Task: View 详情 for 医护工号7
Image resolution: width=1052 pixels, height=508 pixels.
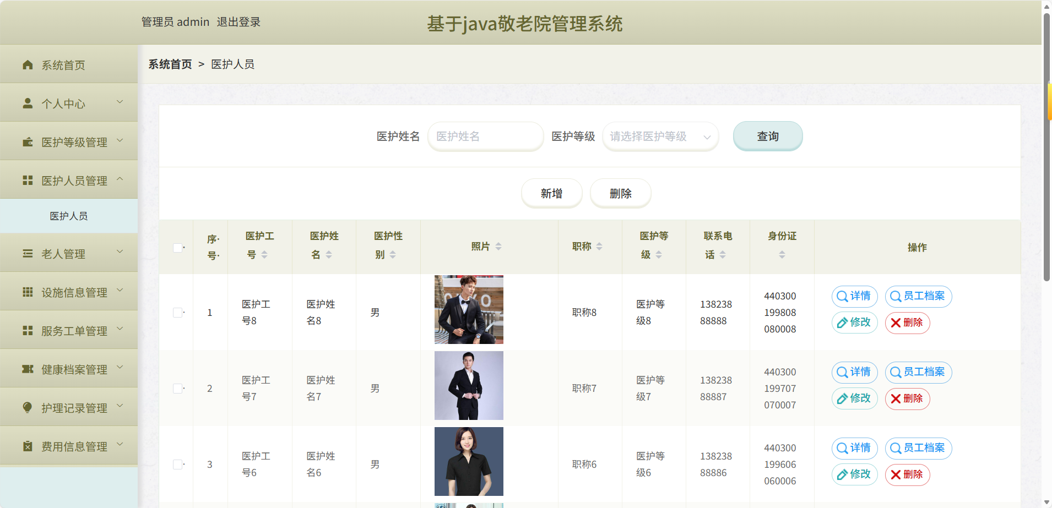Action: pyautogui.click(x=854, y=372)
